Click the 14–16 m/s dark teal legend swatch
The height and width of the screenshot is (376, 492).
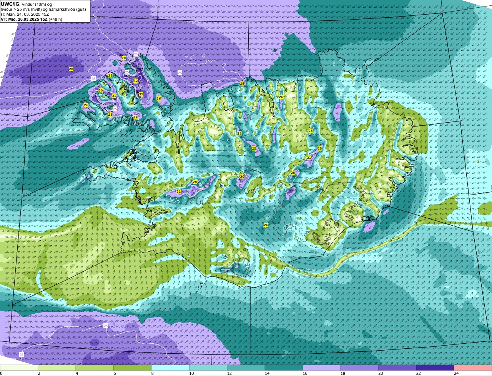284,368
